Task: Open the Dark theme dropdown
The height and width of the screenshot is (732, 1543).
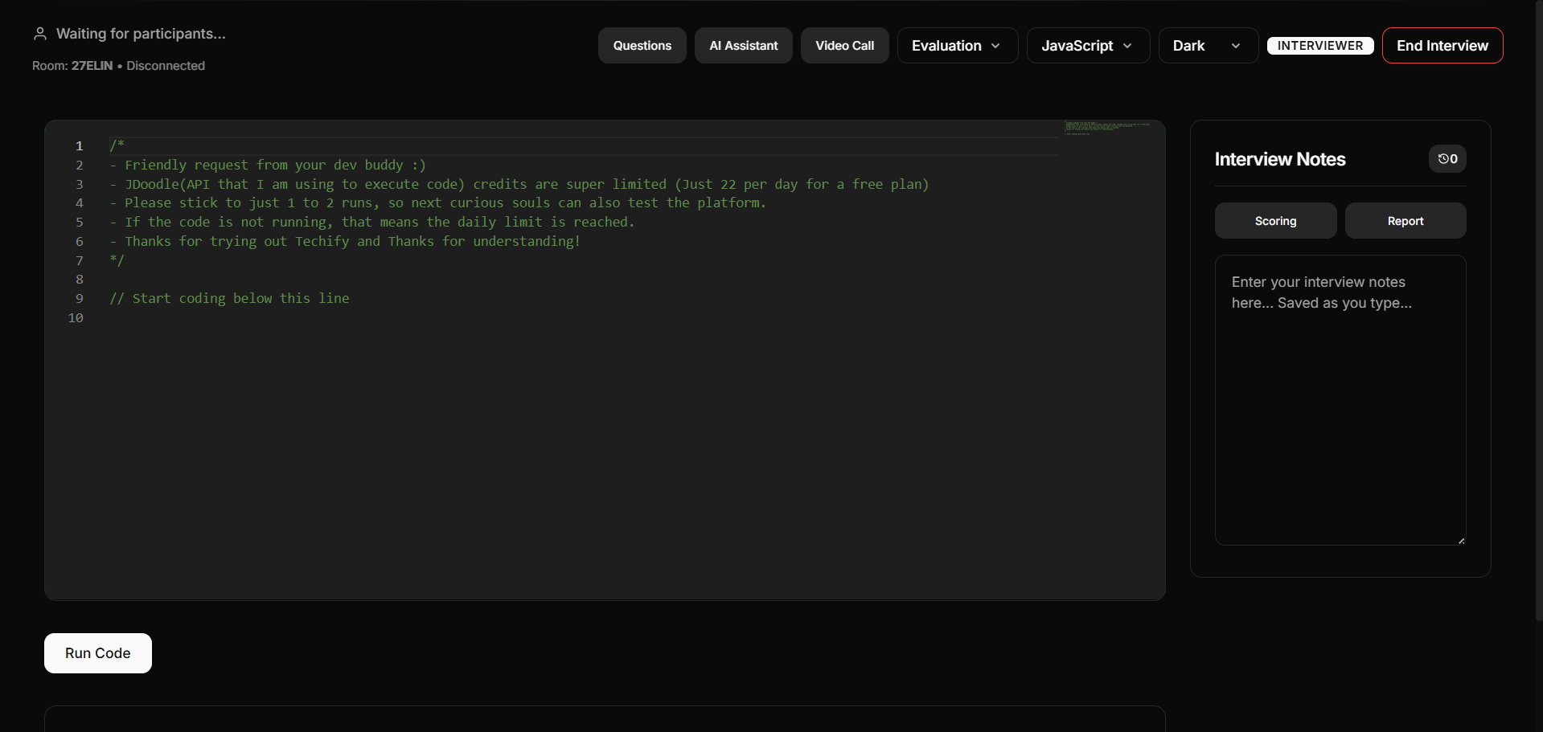Action: tap(1207, 45)
